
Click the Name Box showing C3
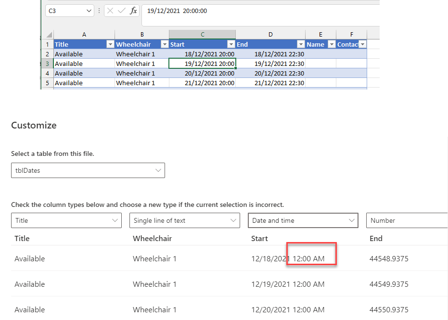tap(69, 11)
